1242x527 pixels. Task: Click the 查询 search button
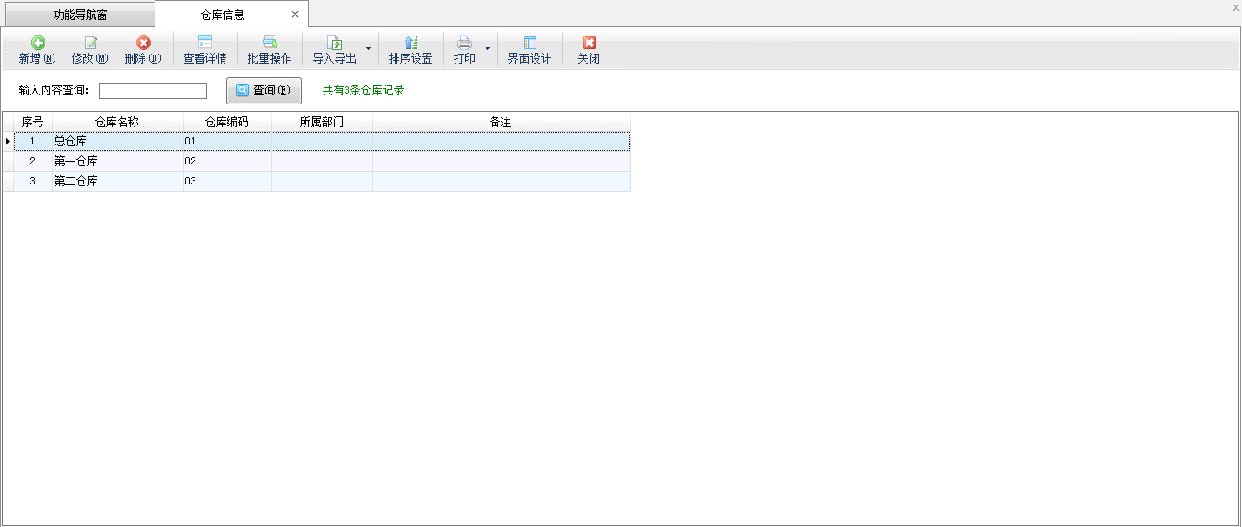point(264,91)
